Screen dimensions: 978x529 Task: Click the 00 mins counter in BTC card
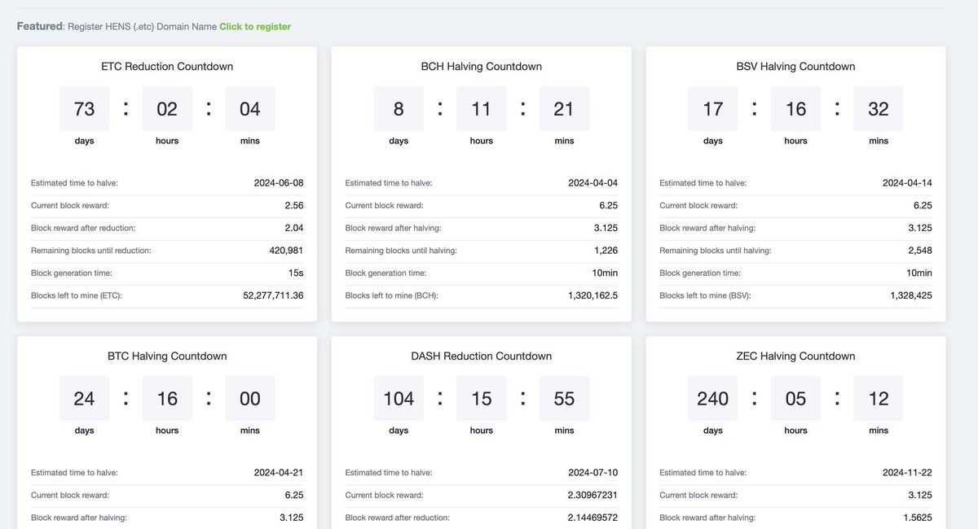point(250,398)
